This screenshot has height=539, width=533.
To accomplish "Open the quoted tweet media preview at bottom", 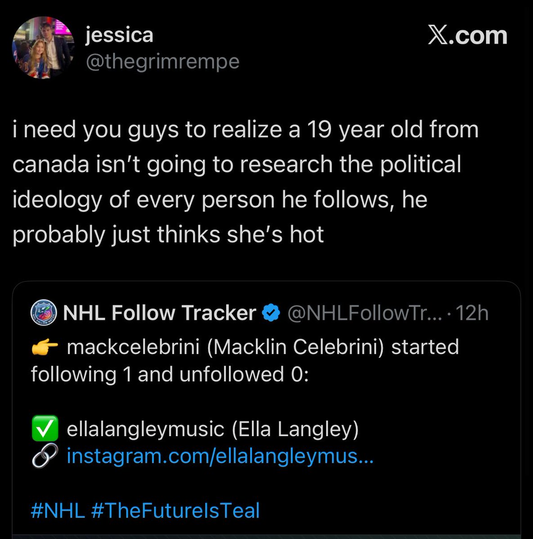I will (x=266, y=536).
